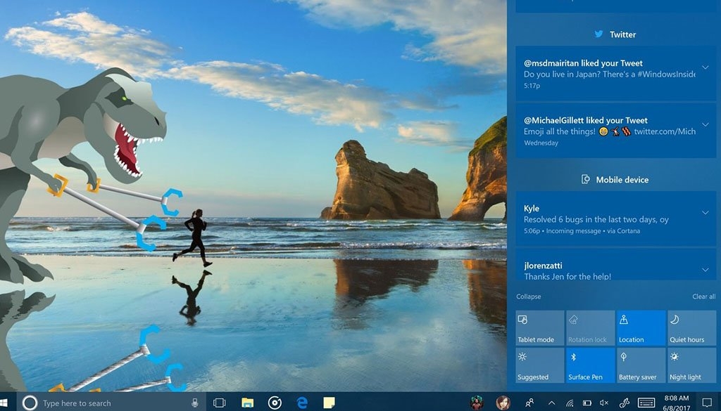The width and height of the screenshot is (721, 411).
Task: Click the Twitter bird icon
Action: pyautogui.click(x=598, y=34)
